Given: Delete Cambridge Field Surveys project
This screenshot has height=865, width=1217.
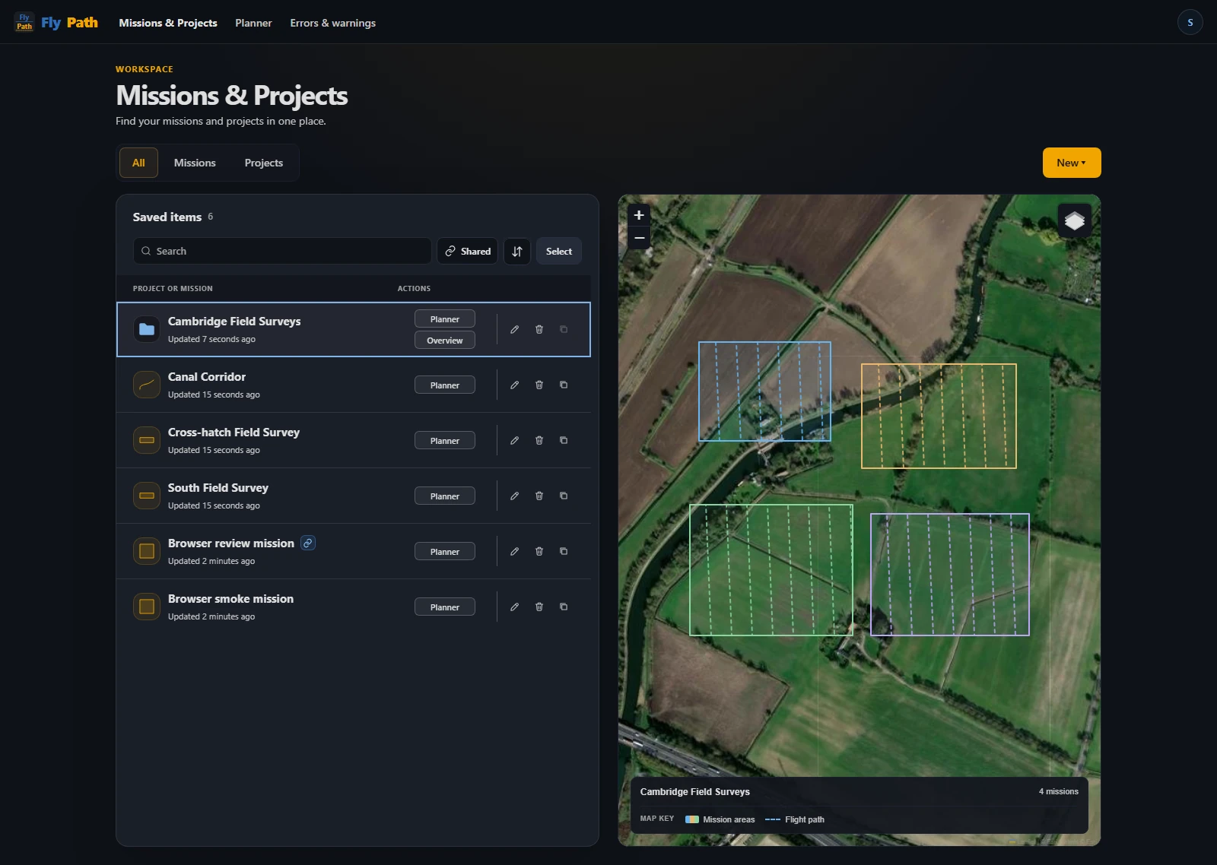Looking at the screenshot, I should click(x=539, y=329).
